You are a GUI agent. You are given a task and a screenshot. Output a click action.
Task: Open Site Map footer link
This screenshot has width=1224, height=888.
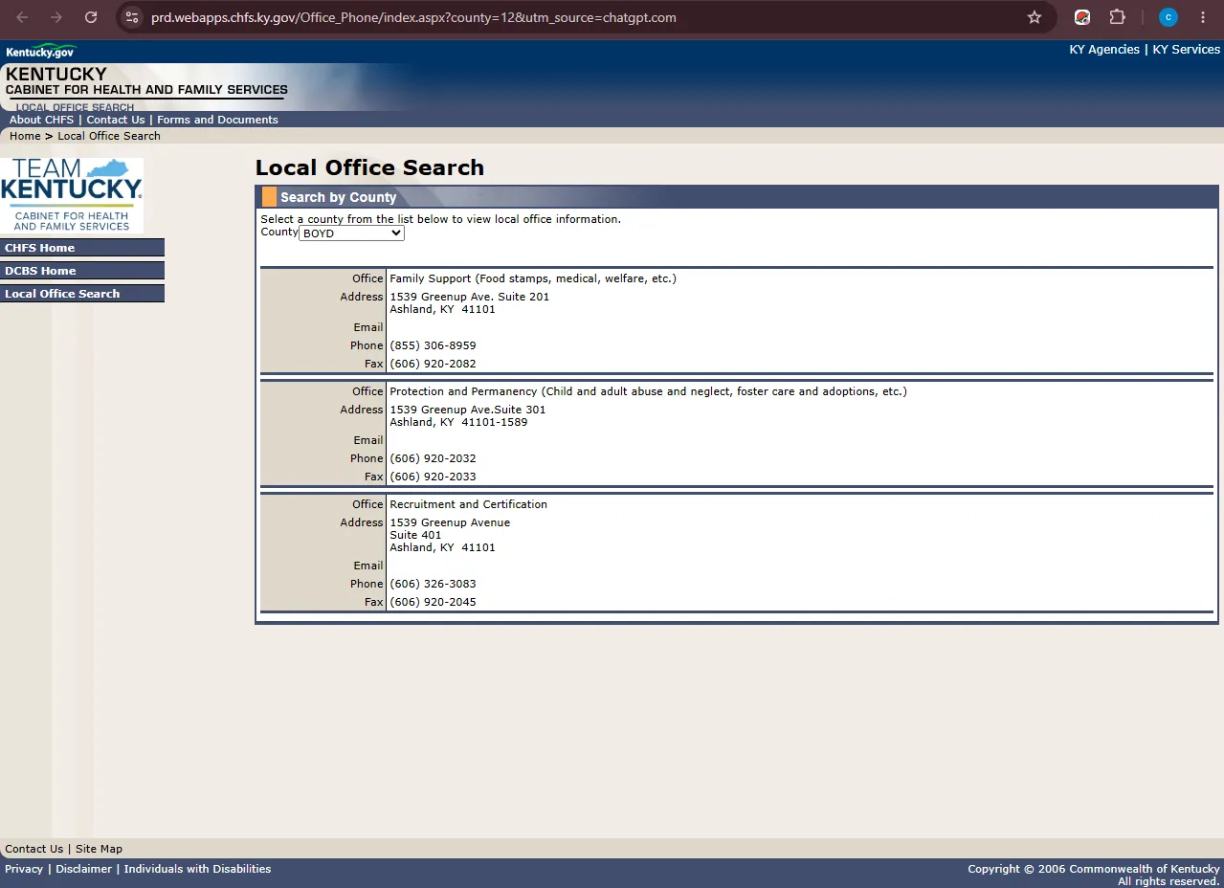click(x=99, y=849)
